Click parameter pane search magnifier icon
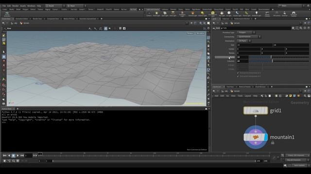 click(x=301, y=28)
